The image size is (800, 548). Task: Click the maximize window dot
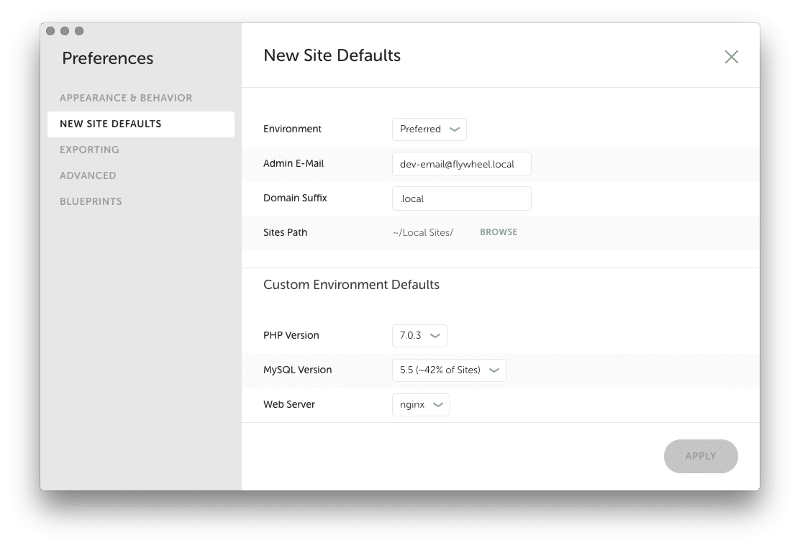click(x=79, y=31)
